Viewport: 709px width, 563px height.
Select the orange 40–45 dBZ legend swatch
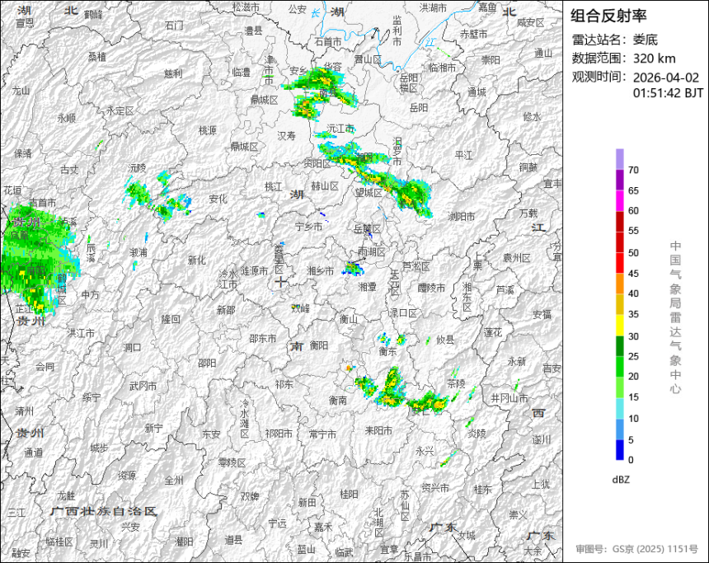coord(619,284)
